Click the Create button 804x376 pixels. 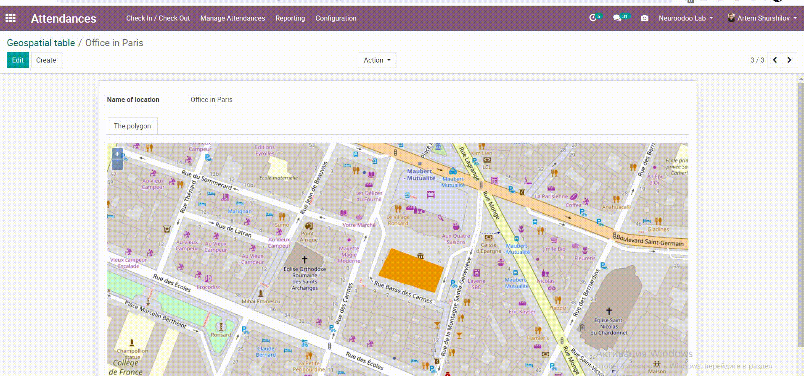46,60
